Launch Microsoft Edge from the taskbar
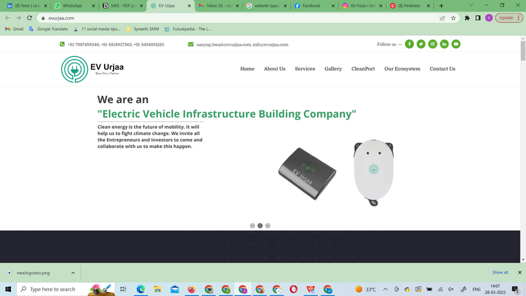Image resolution: width=526 pixels, height=296 pixels. point(140,289)
